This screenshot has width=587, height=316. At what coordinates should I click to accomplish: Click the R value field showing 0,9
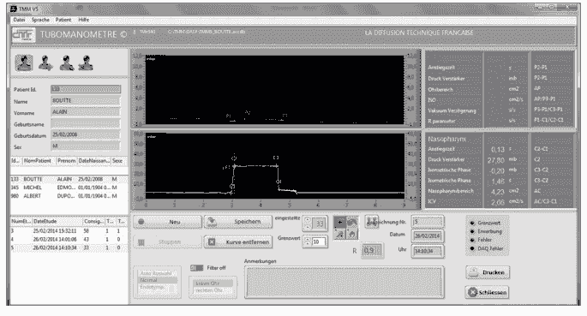(x=372, y=251)
